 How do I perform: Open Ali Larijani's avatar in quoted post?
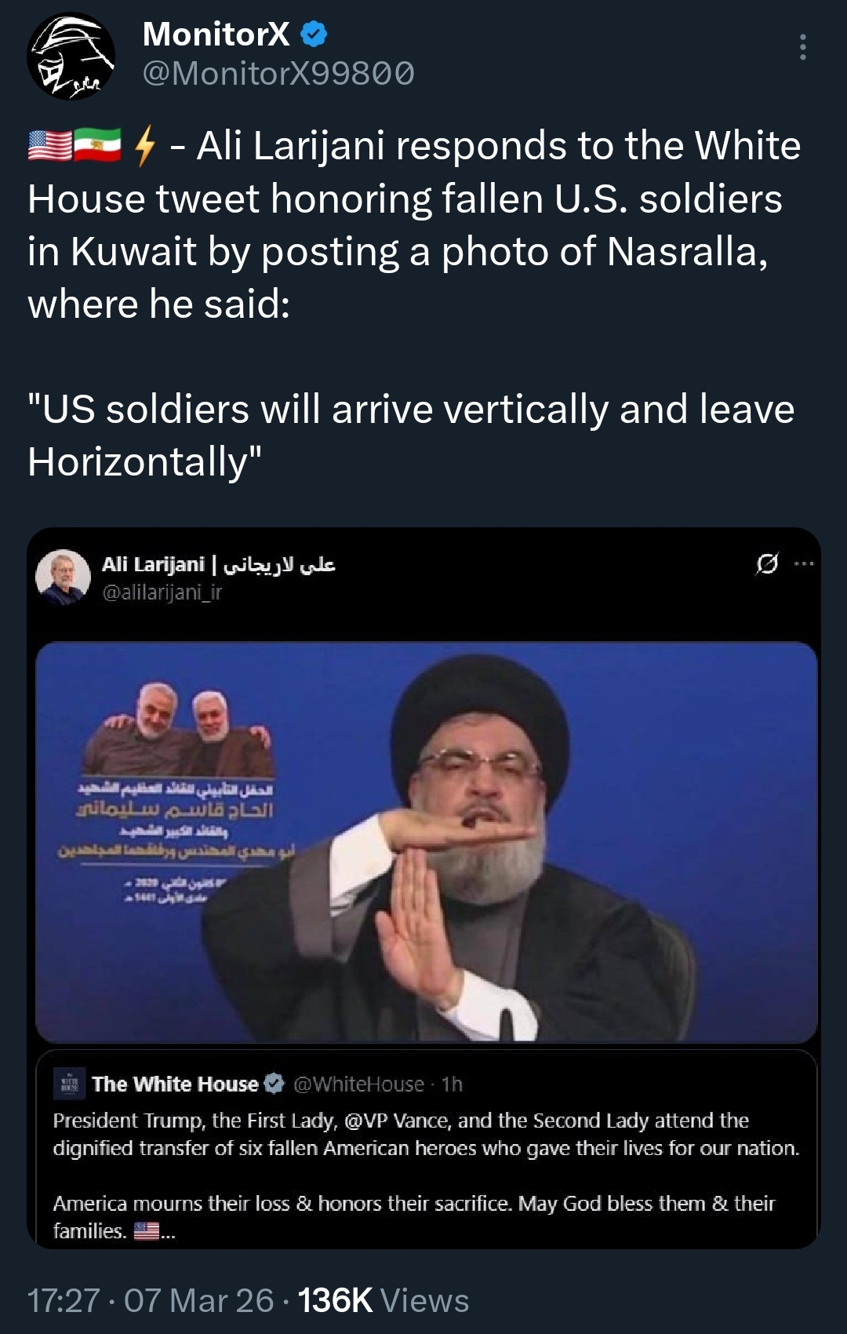click(64, 578)
